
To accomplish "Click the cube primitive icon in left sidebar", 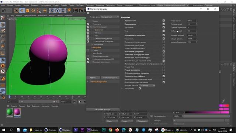I will (3, 25).
